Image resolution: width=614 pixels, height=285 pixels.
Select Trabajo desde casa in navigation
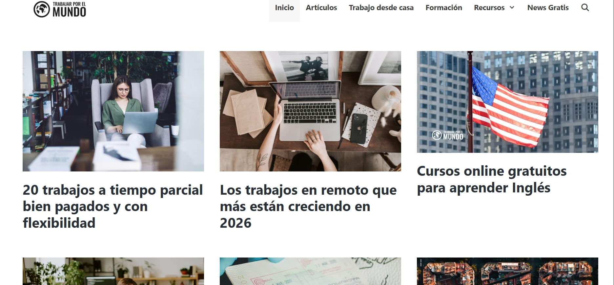(x=381, y=8)
